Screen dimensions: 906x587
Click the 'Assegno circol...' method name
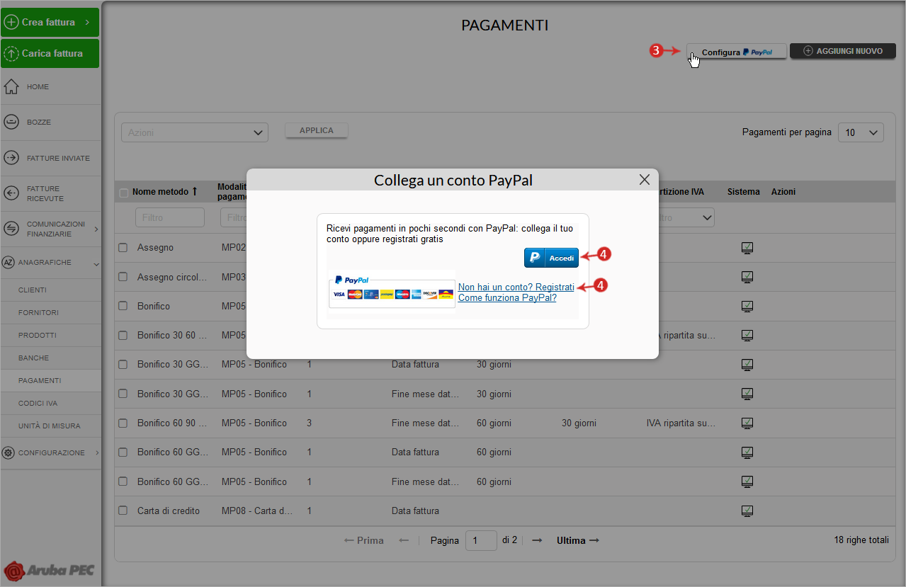172,278
